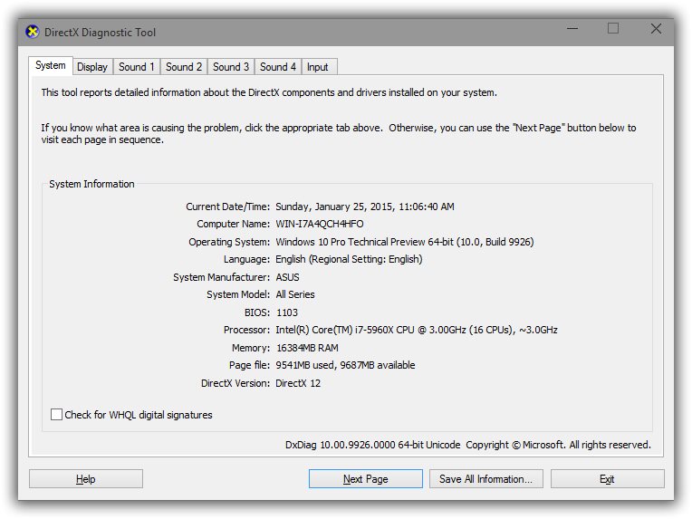Open the Sound 3 tab
This screenshot has width=692, height=519.
(x=231, y=67)
